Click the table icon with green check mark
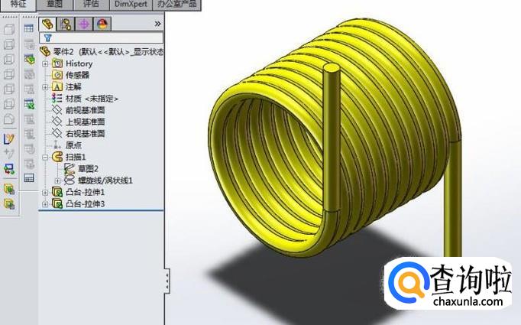Image resolution: width=521 pixels, height=325 pixels. tap(29, 104)
